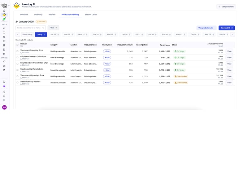Open the book guide icon in the sidebar

(4, 82)
